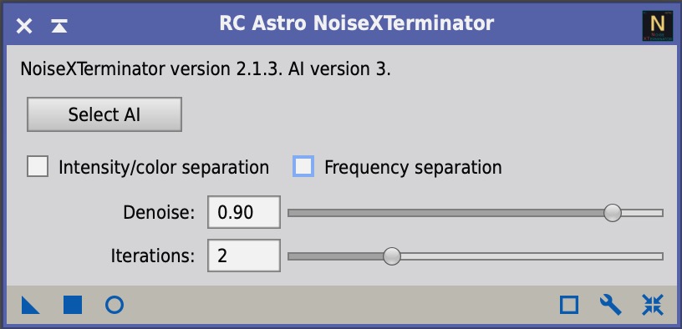Run Apply Global with the circle icon
The height and width of the screenshot is (329, 682).
(x=115, y=305)
